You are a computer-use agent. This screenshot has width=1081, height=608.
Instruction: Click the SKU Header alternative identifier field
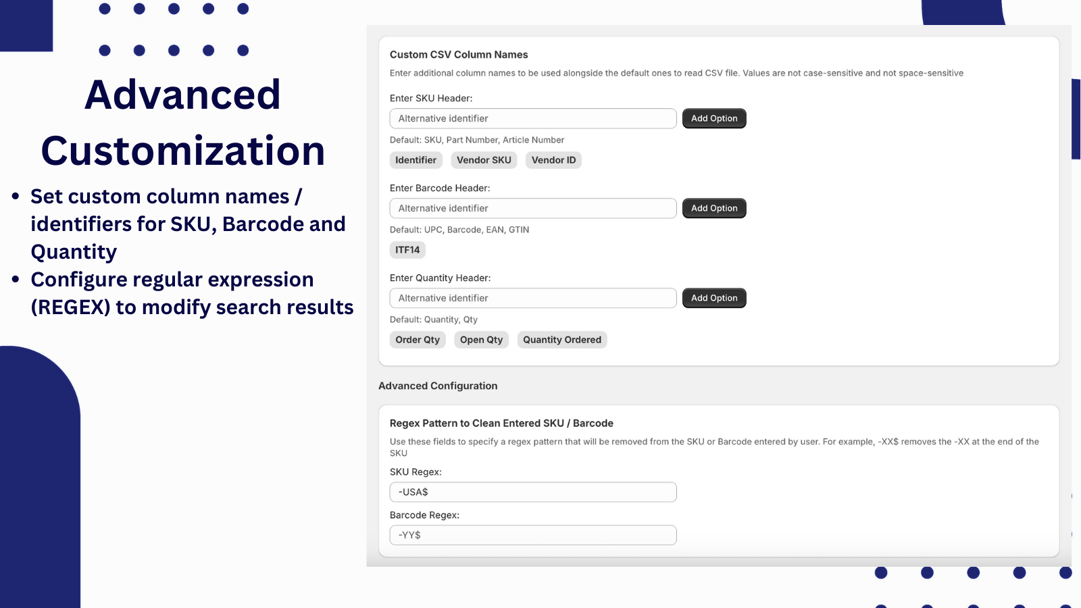(x=533, y=118)
